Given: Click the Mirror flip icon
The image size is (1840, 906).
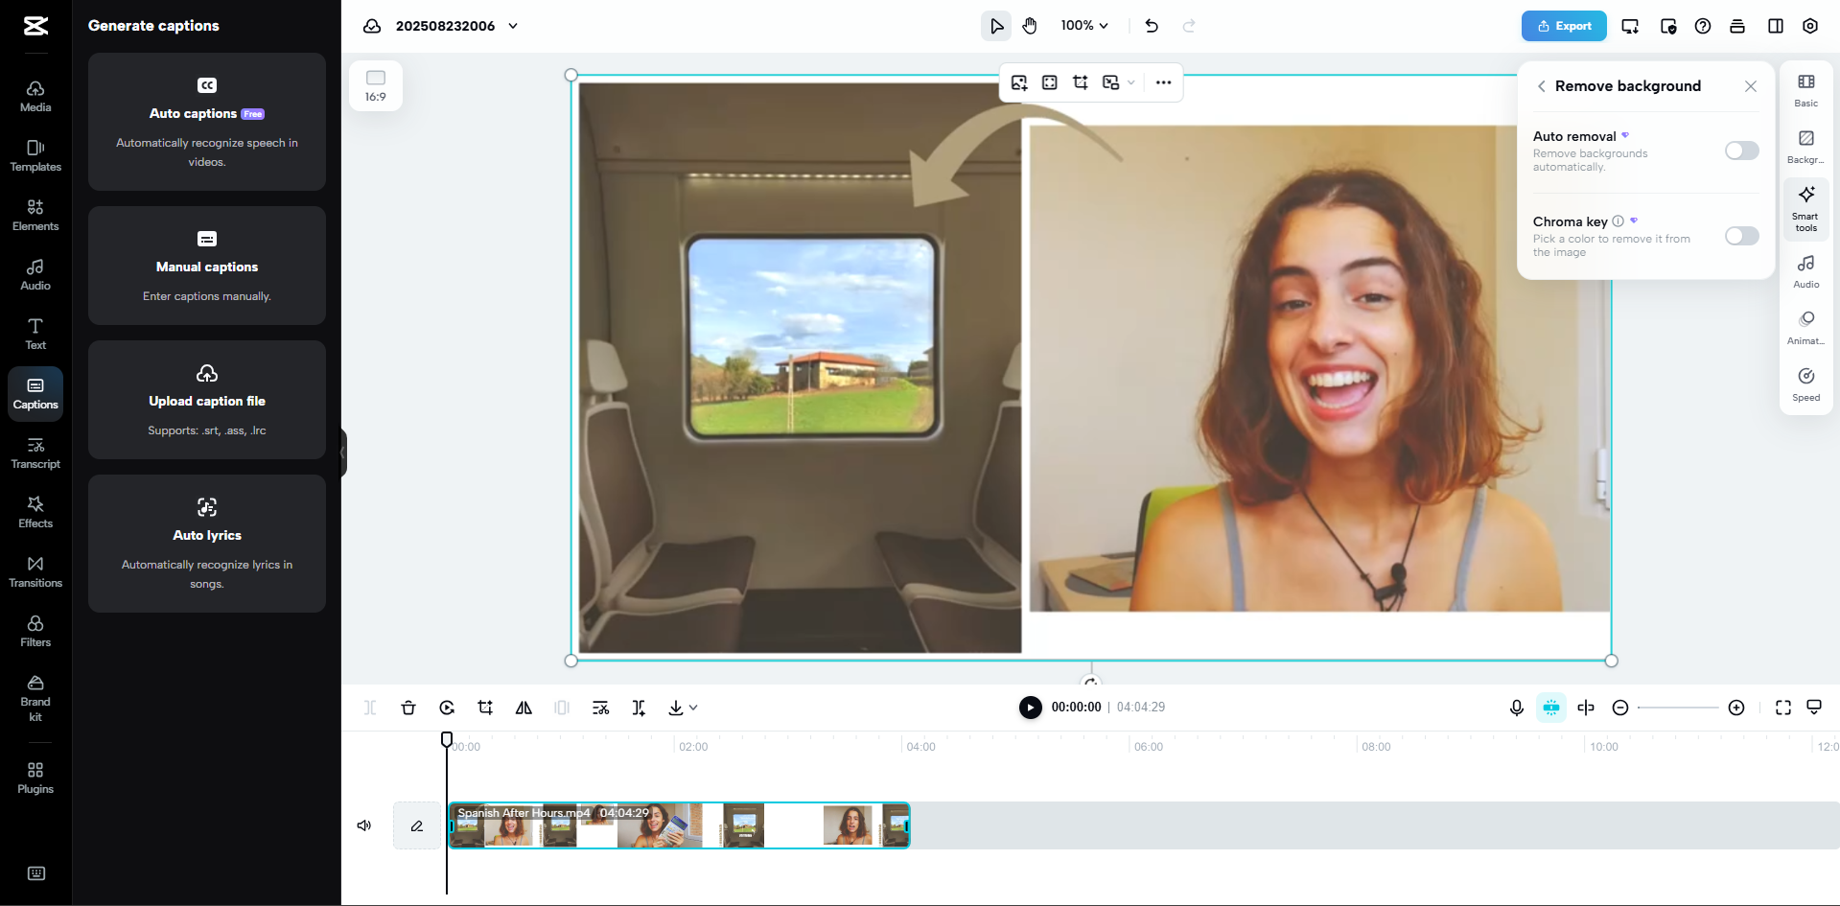Looking at the screenshot, I should [x=524, y=708].
